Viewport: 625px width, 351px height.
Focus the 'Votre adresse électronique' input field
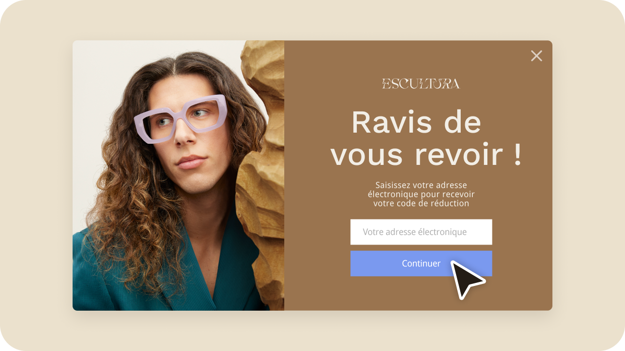tap(421, 232)
